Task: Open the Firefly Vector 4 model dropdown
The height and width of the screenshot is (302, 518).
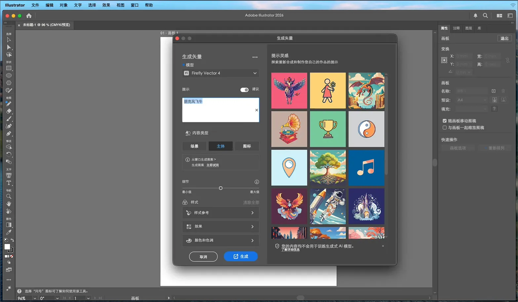Action: click(x=220, y=73)
